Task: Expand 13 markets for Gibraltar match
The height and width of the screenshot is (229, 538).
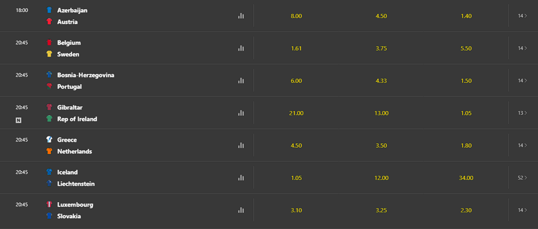Action: point(522,113)
